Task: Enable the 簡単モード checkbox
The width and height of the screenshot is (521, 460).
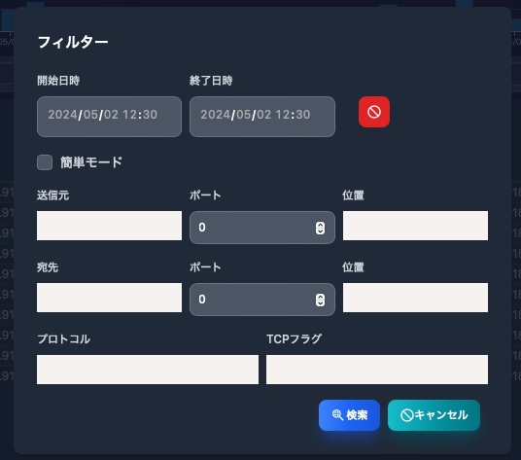Action: click(x=45, y=162)
